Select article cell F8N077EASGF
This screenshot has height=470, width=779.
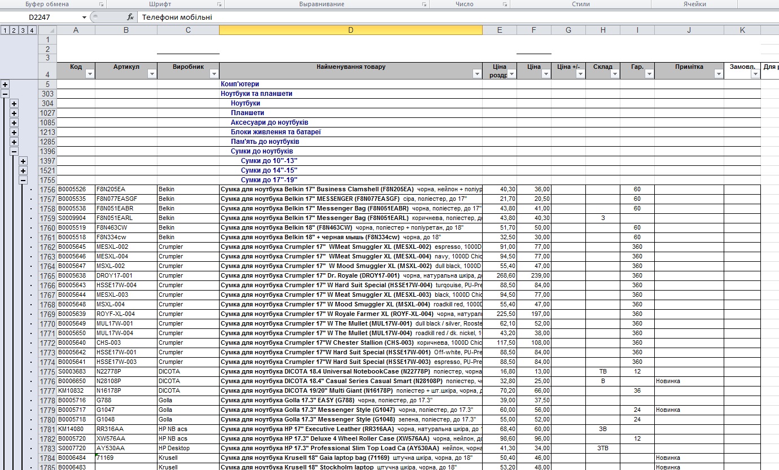(126, 199)
